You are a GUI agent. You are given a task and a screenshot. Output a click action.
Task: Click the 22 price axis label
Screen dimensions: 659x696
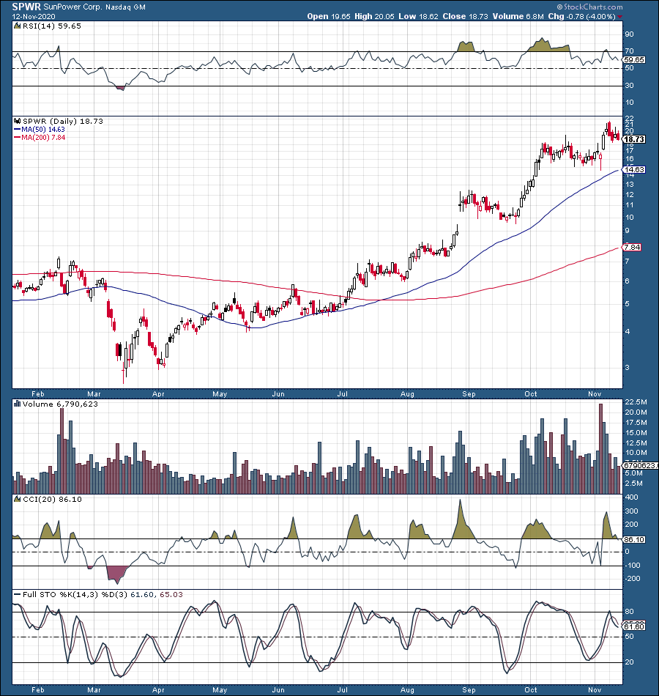coord(629,119)
